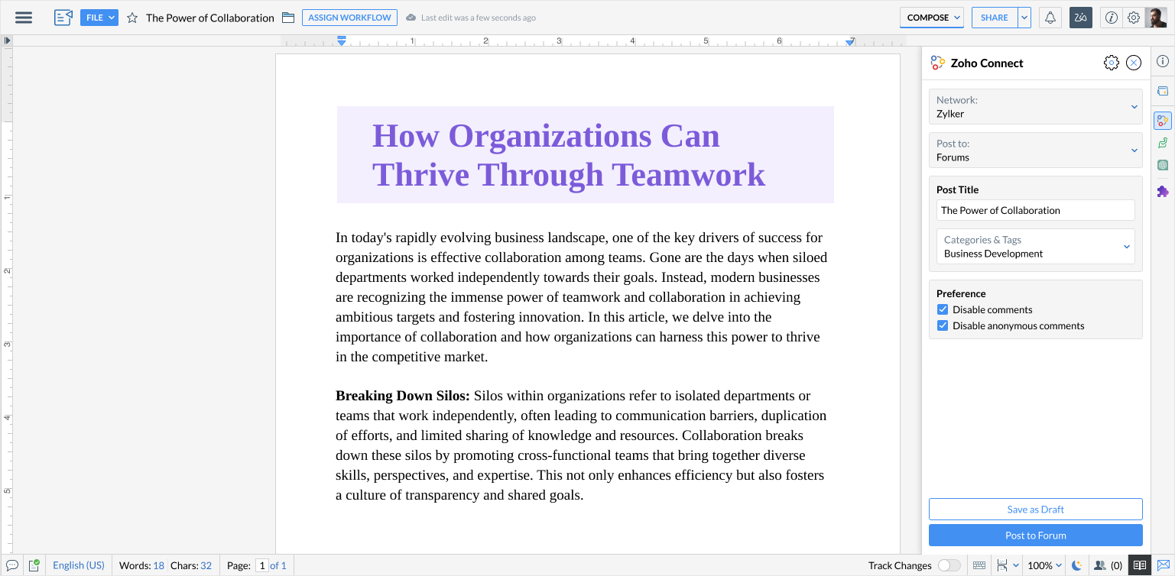Click the page number input box
This screenshot has height=576, width=1175.
261,565
